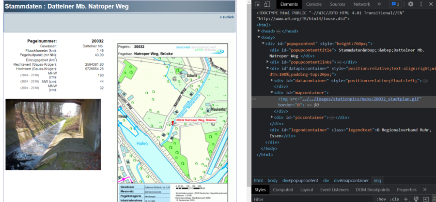The image size is (436, 202).
Task: Open the issues counter badge
Action: 395,4
